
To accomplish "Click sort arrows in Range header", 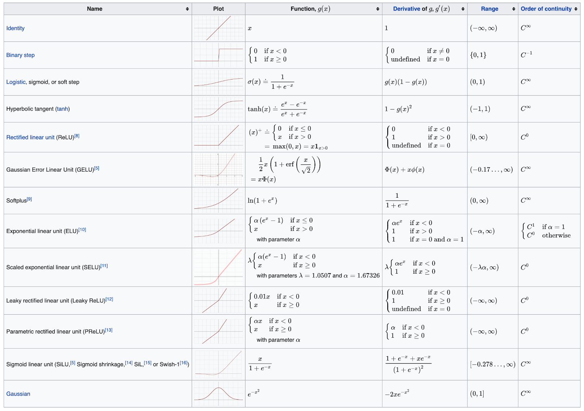I will 514,9.
